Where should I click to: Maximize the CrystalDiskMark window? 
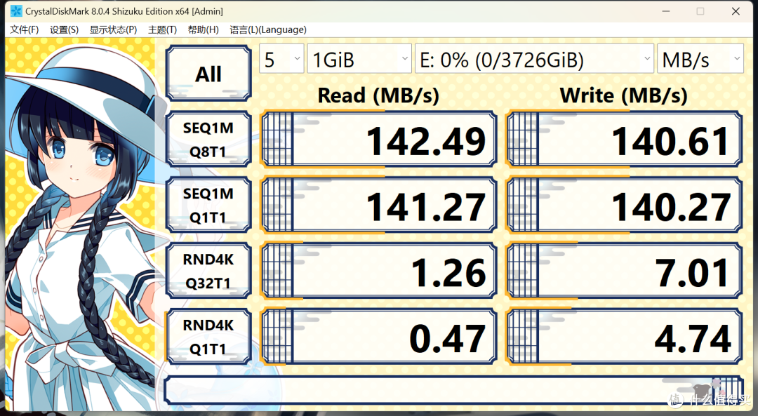click(x=700, y=11)
